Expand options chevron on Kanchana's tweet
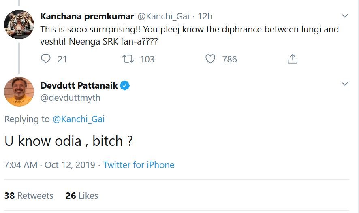Screen dimensions: 359x213 pos(345,16)
